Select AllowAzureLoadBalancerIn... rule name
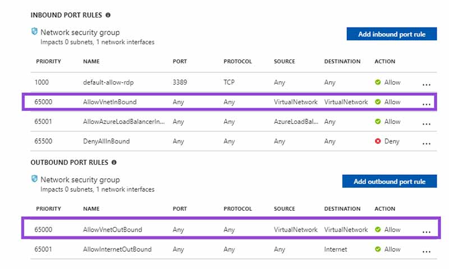The height and width of the screenshot is (269, 449). pyautogui.click(x=123, y=122)
